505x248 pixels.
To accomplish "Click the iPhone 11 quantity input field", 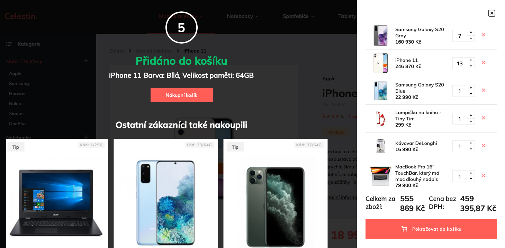I will click(460, 63).
